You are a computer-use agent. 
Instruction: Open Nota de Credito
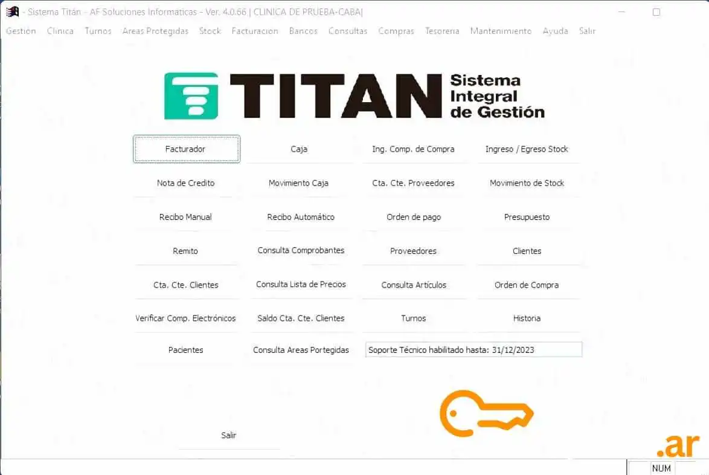186,183
